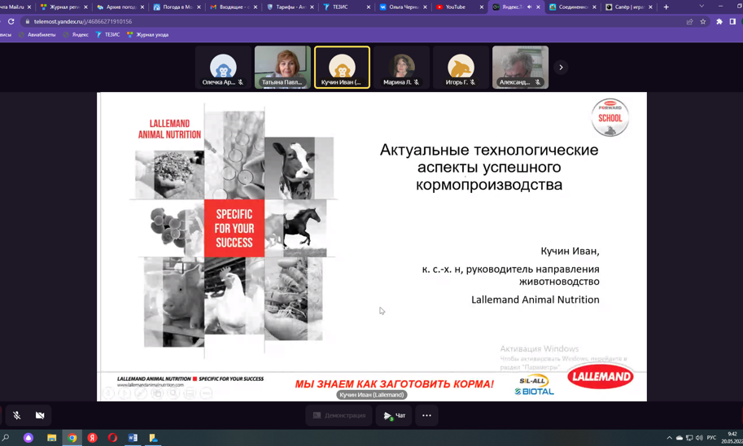Image resolution: width=743 pixels, height=446 pixels.
Task: Switch the РУС input language
Action: coord(711,438)
